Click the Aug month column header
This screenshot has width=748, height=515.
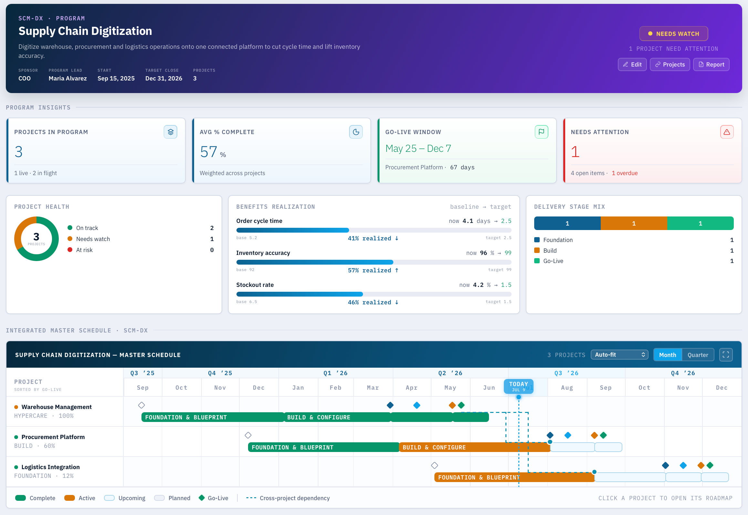click(567, 387)
